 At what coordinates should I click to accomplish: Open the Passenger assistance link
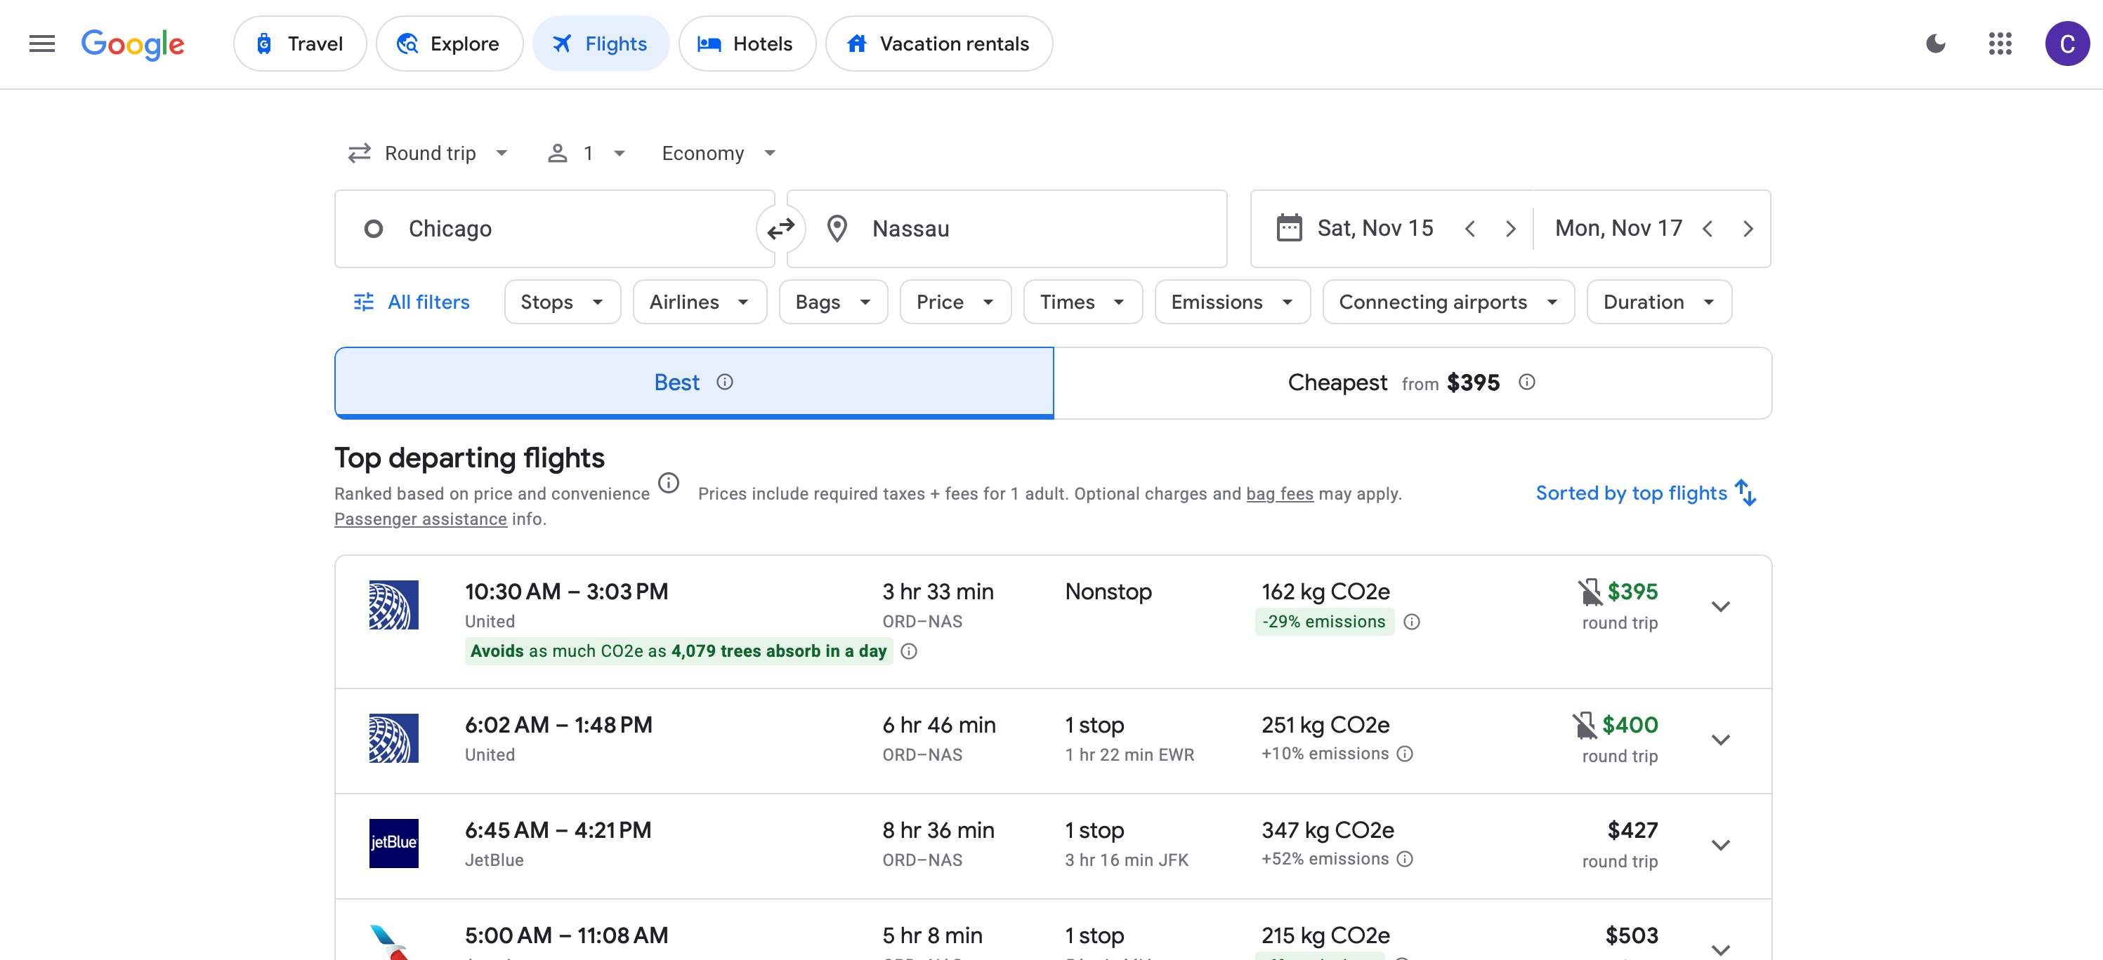pos(421,519)
